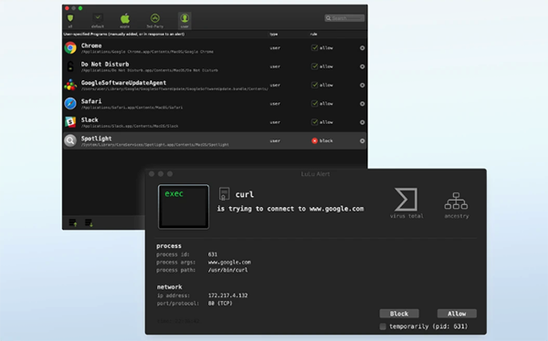Switch to the user rules tab
548x341 pixels.
pos(184,21)
